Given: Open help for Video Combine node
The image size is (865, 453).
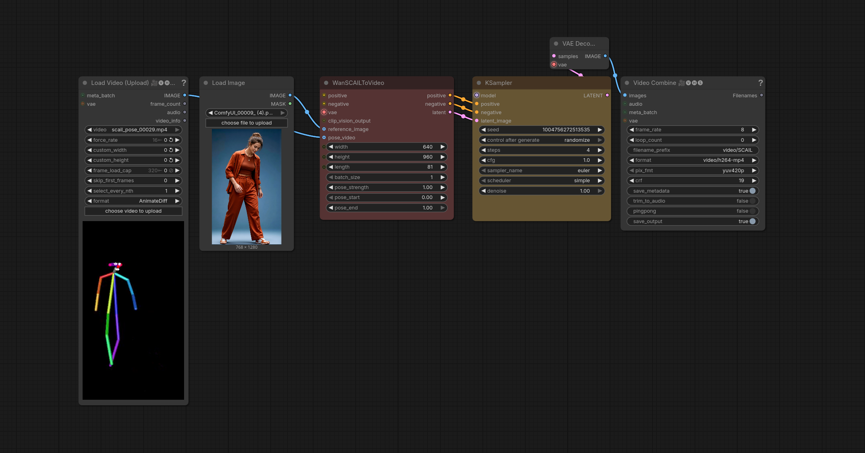Looking at the screenshot, I should tap(760, 83).
